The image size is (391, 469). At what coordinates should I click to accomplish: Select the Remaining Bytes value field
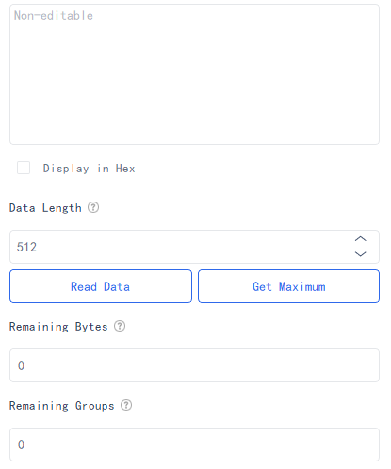194,365
